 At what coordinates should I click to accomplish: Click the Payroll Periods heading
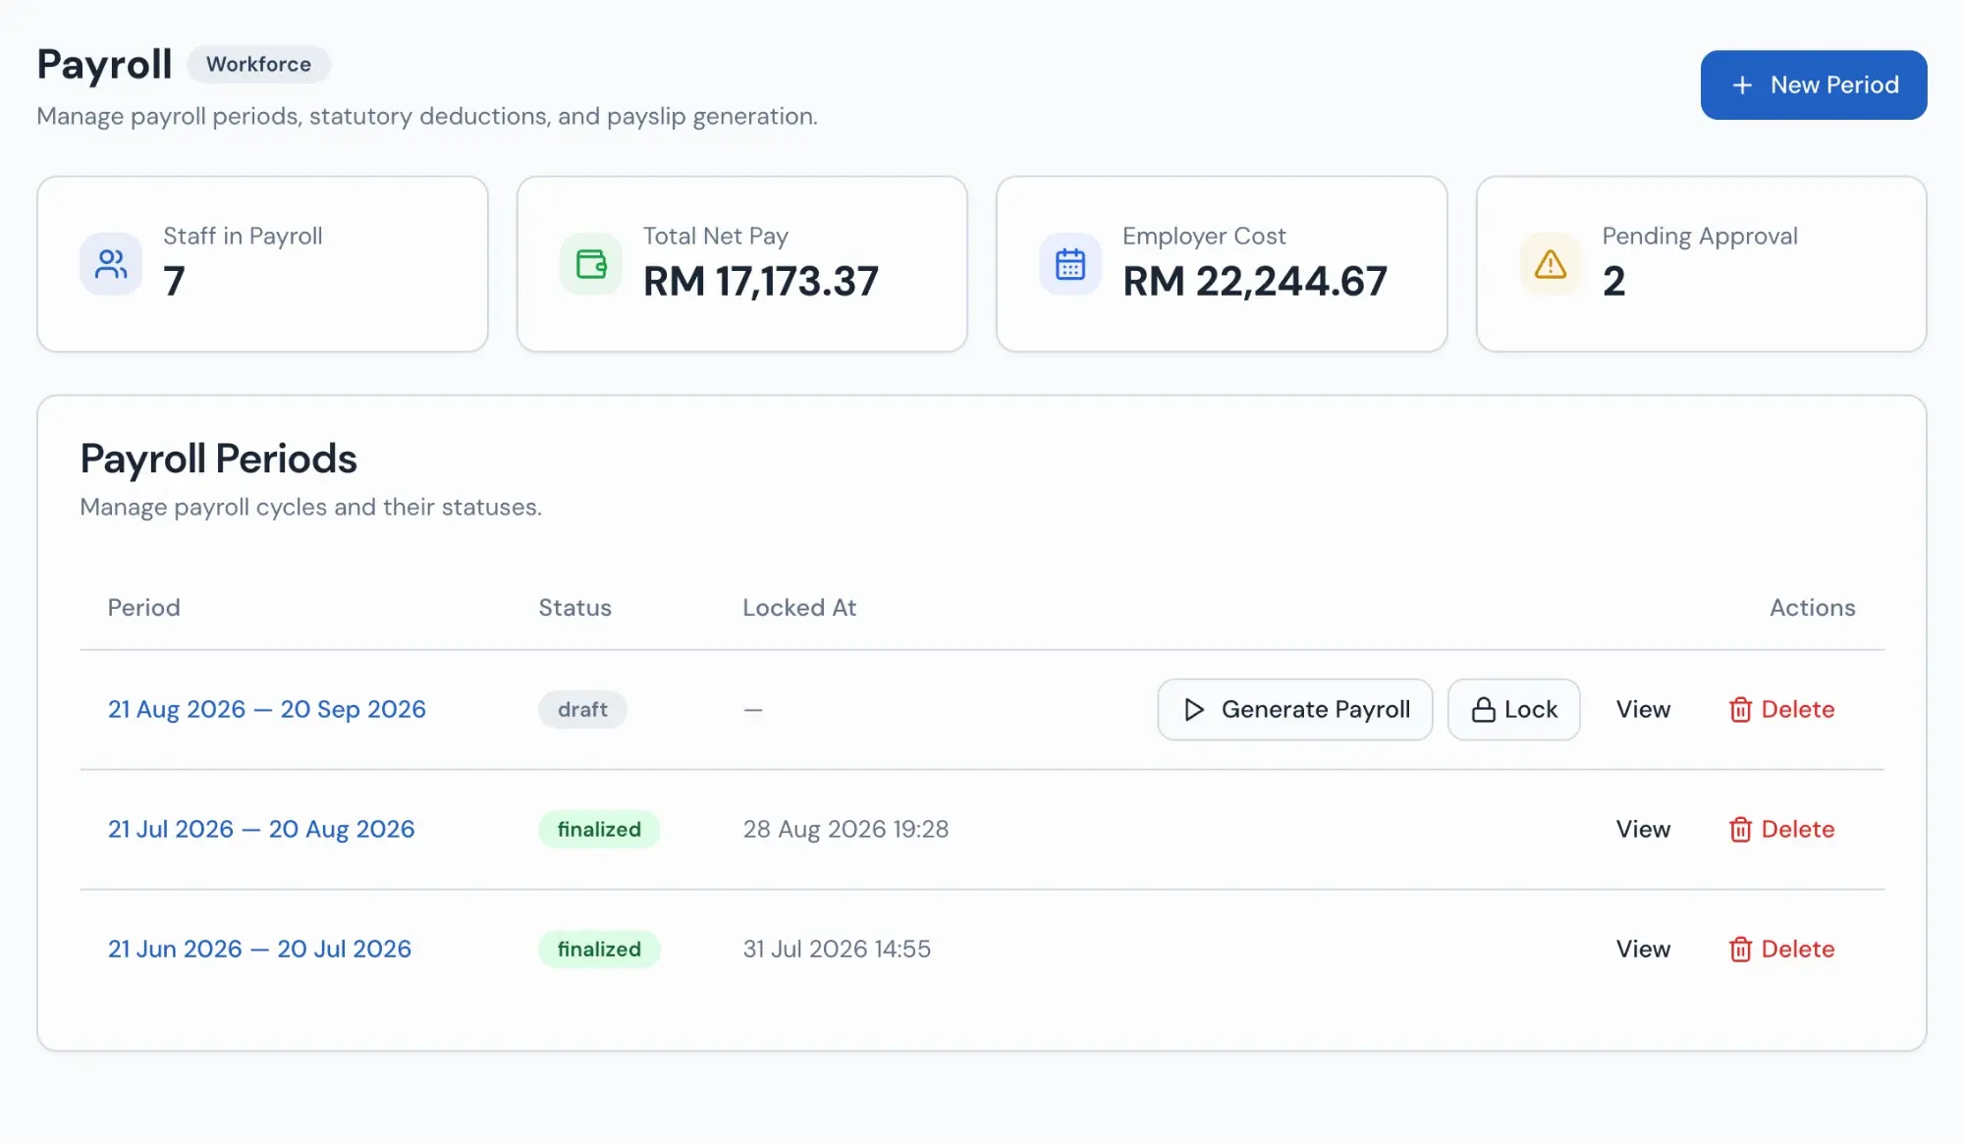pyautogui.click(x=218, y=460)
